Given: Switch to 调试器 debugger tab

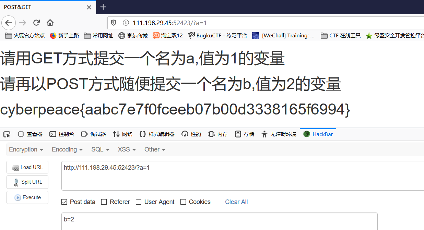Looking at the screenshot, I should (x=93, y=134).
